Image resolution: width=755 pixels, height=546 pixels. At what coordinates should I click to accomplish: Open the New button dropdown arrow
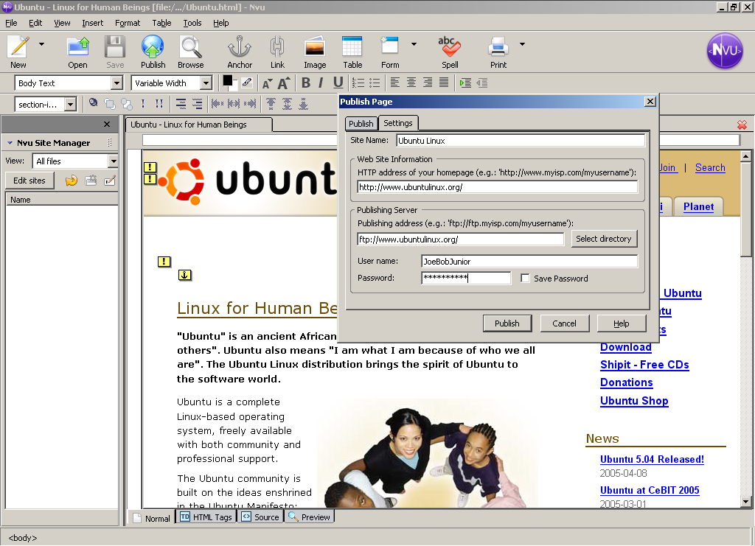[42, 44]
